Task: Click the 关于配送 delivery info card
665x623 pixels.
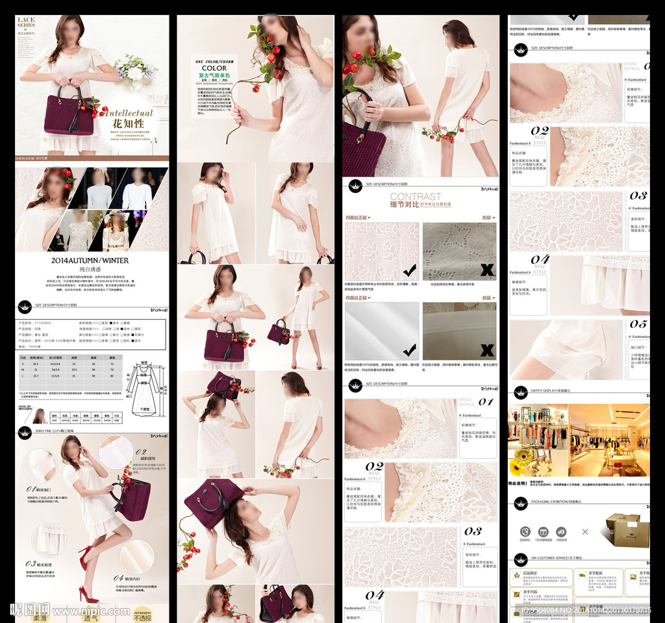Action: 598,582
